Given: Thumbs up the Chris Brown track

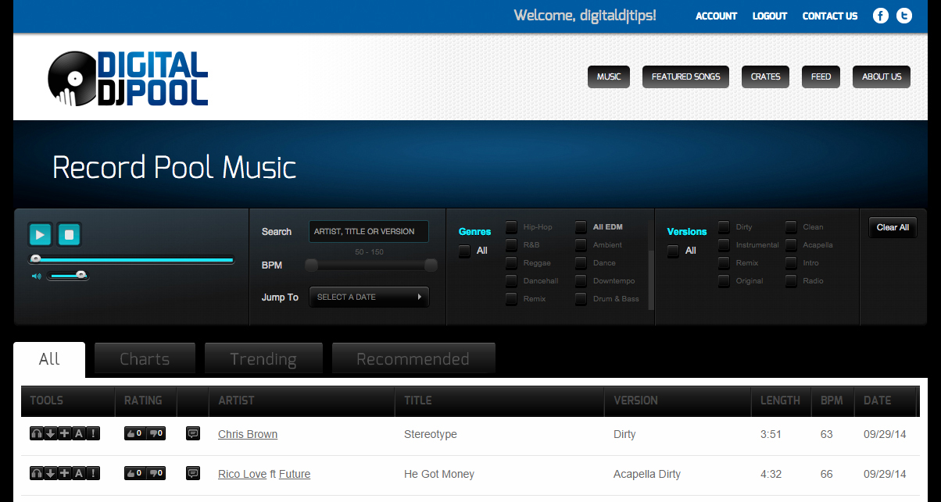Looking at the screenshot, I should click(x=134, y=434).
